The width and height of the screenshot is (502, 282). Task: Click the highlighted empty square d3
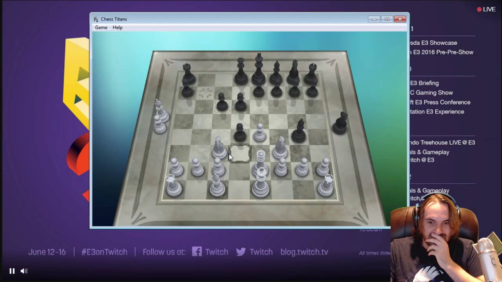(x=240, y=153)
